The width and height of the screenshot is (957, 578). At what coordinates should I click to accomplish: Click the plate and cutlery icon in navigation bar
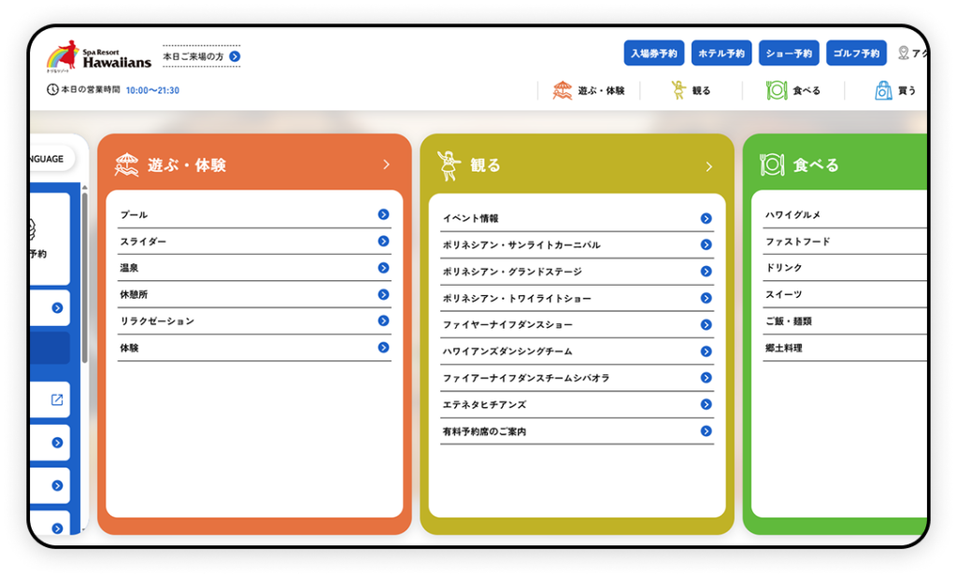pos(776,91)
